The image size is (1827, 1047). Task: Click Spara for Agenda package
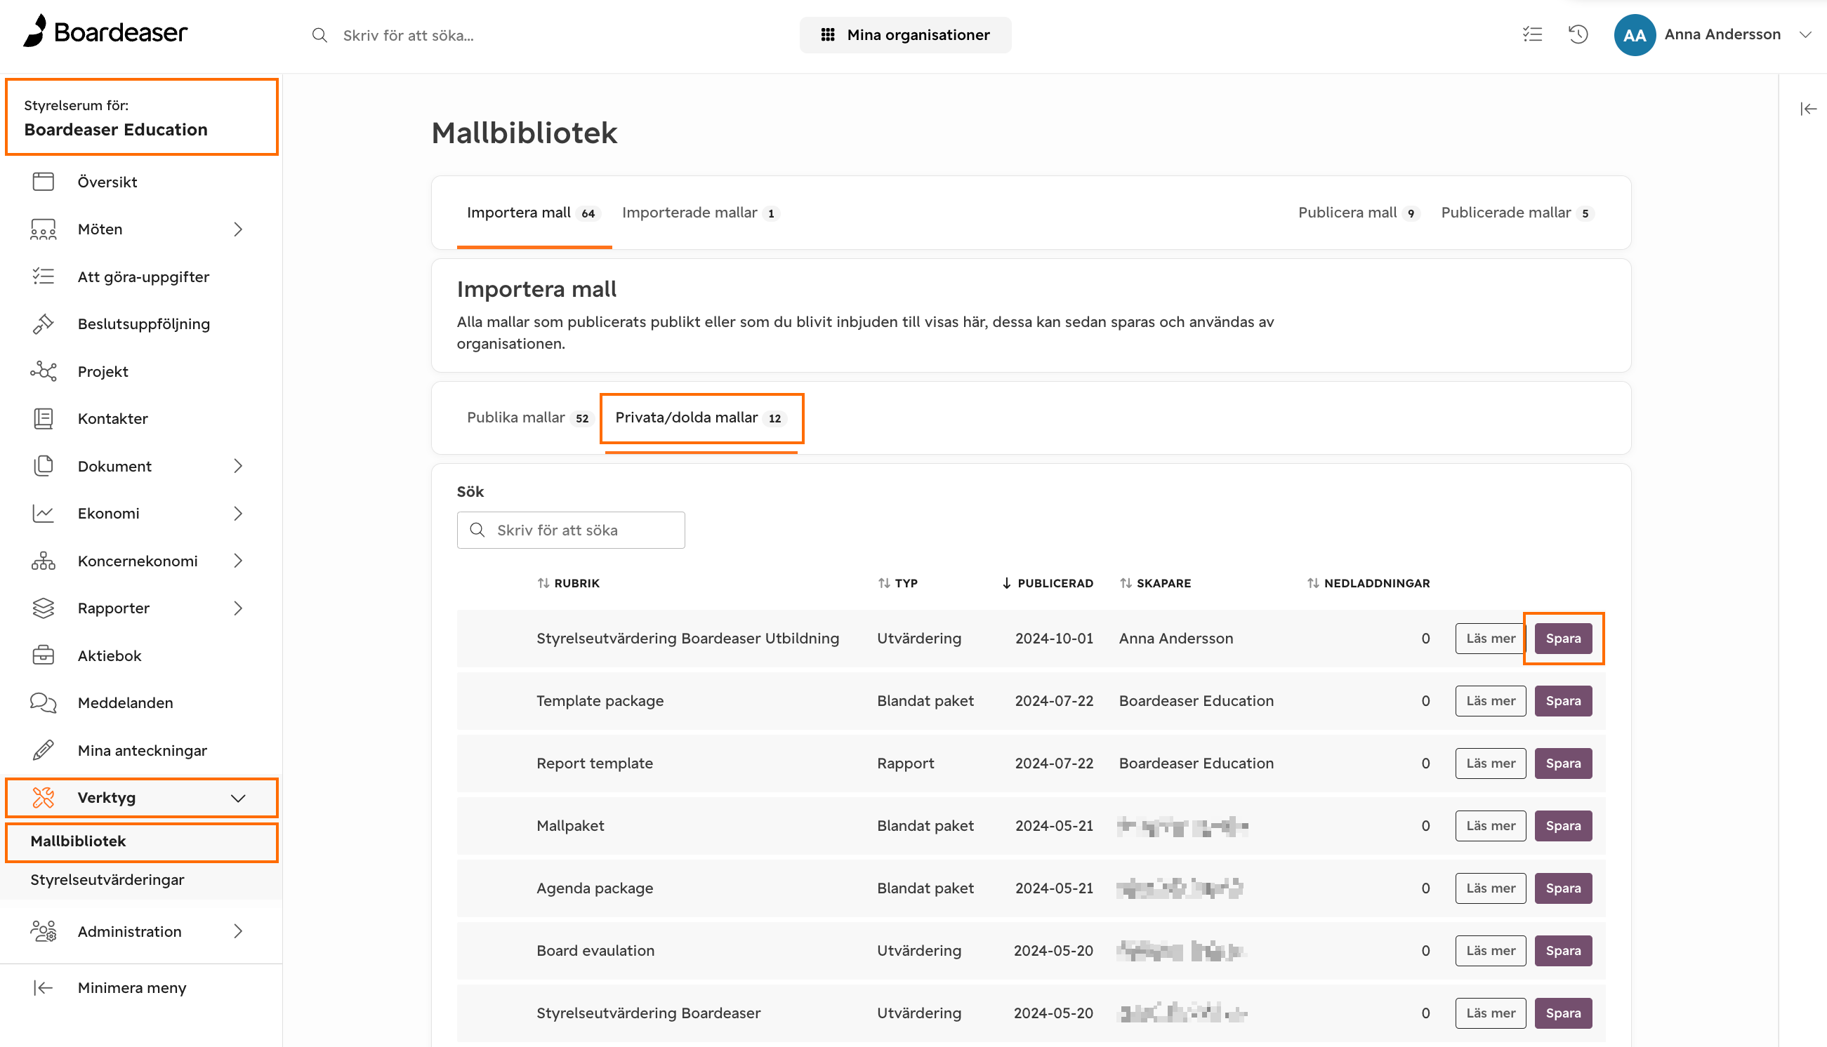(x=1563, y=889)
